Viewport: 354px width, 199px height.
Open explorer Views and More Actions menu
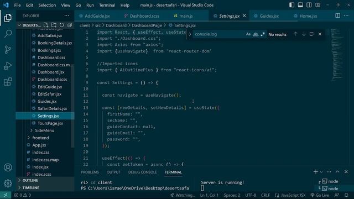coord(66,16)
